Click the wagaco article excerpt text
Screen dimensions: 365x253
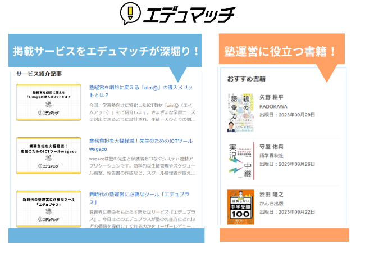pos(142,166)
